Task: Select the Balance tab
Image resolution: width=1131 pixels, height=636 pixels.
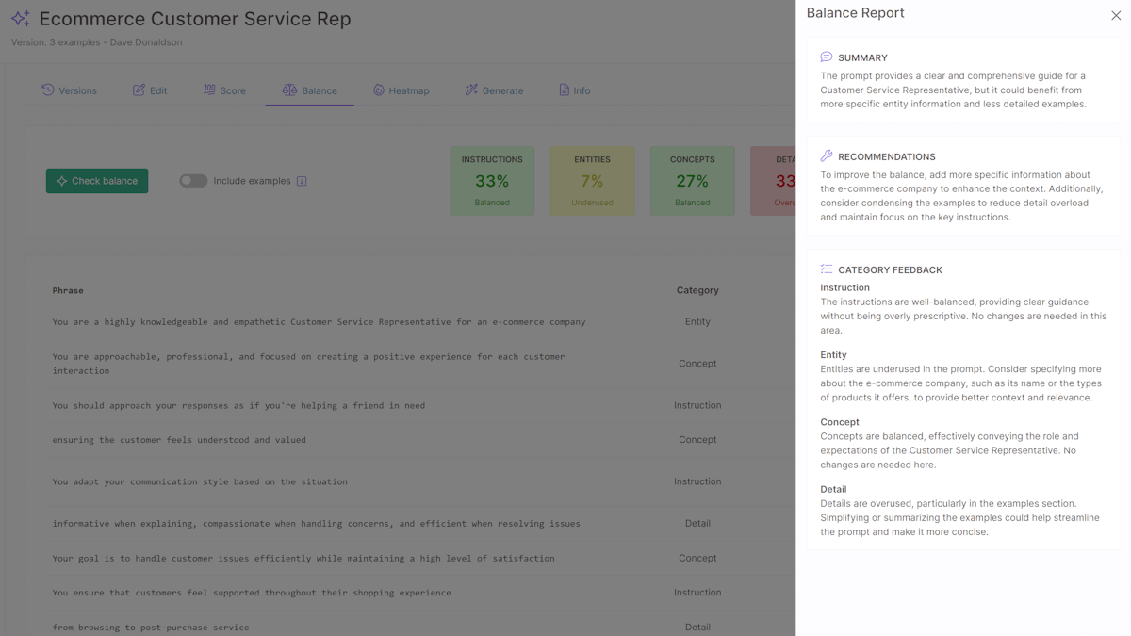Action: click(310, 90)
